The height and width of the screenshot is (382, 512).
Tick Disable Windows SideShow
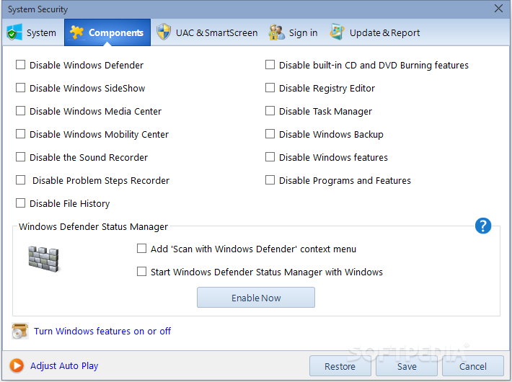click(21, 88)
